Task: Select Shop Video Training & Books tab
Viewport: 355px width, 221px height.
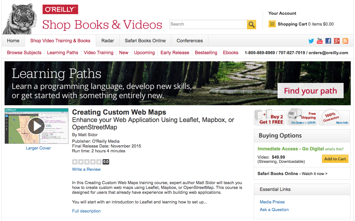Action: pos(60,41)
